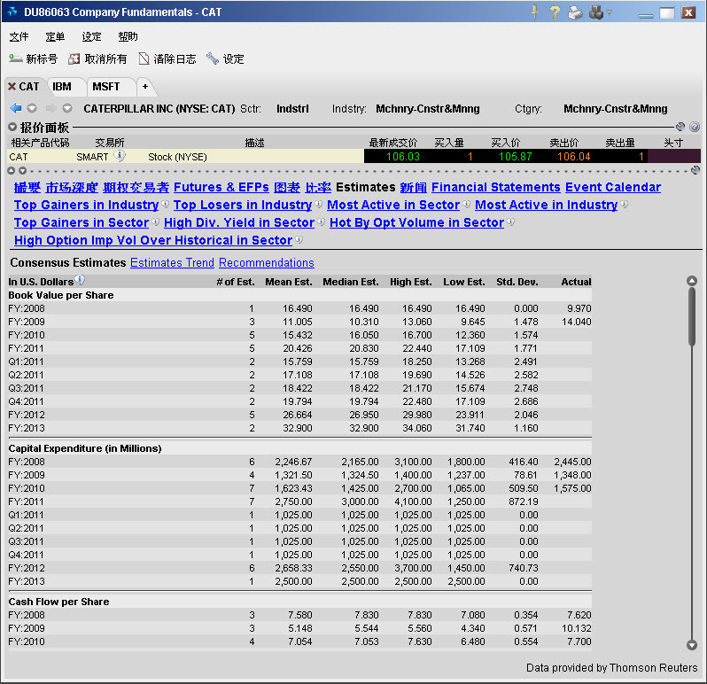Click the blue back arrow icon
Viewport: 707px width, 684px height.
pyautogui.click(x=15, y=109)
